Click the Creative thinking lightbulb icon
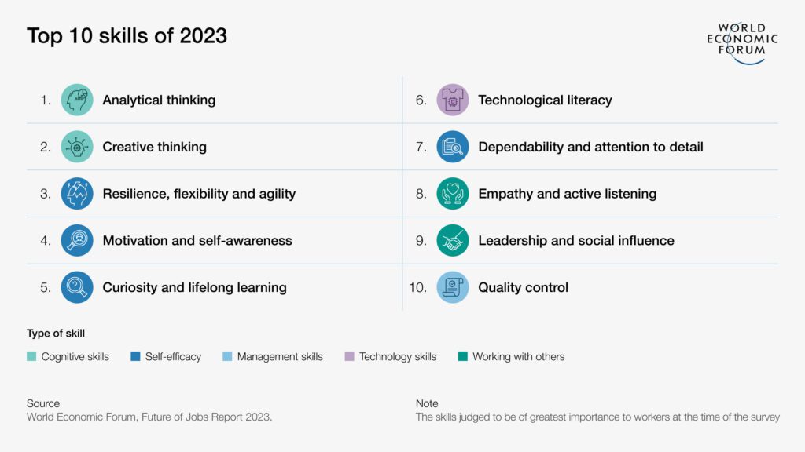805x452 pixels. pos(77,147)
